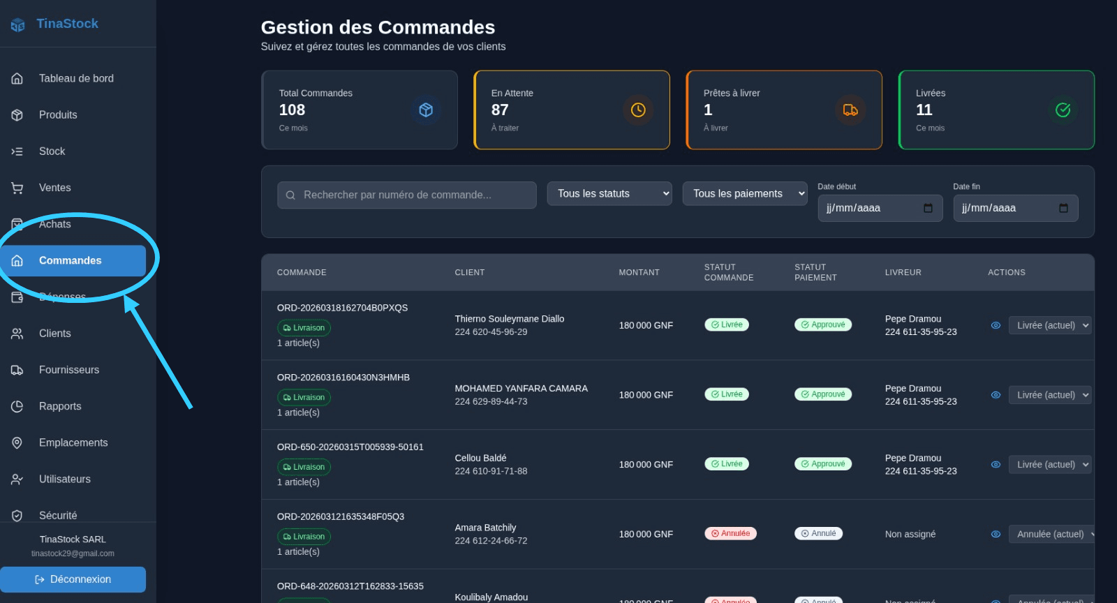The width and height of the screenshot is (1117, 603).
Task: Open status dropdown for Cellou Baldé order
Action: [1050, 464]
